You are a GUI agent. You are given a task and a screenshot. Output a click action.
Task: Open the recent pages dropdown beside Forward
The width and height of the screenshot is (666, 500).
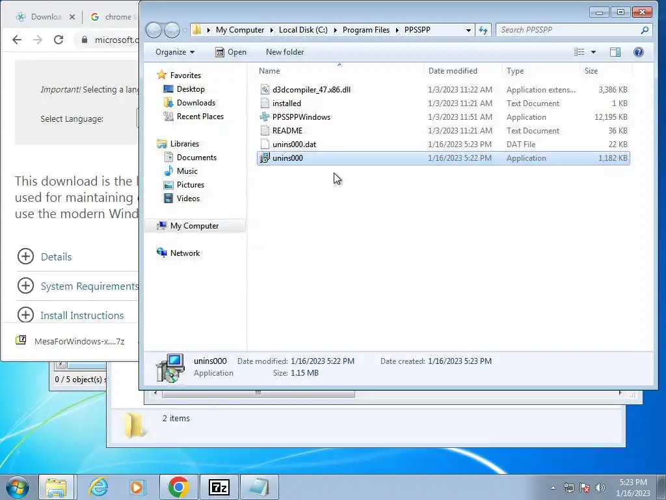(x=185, y=30)
